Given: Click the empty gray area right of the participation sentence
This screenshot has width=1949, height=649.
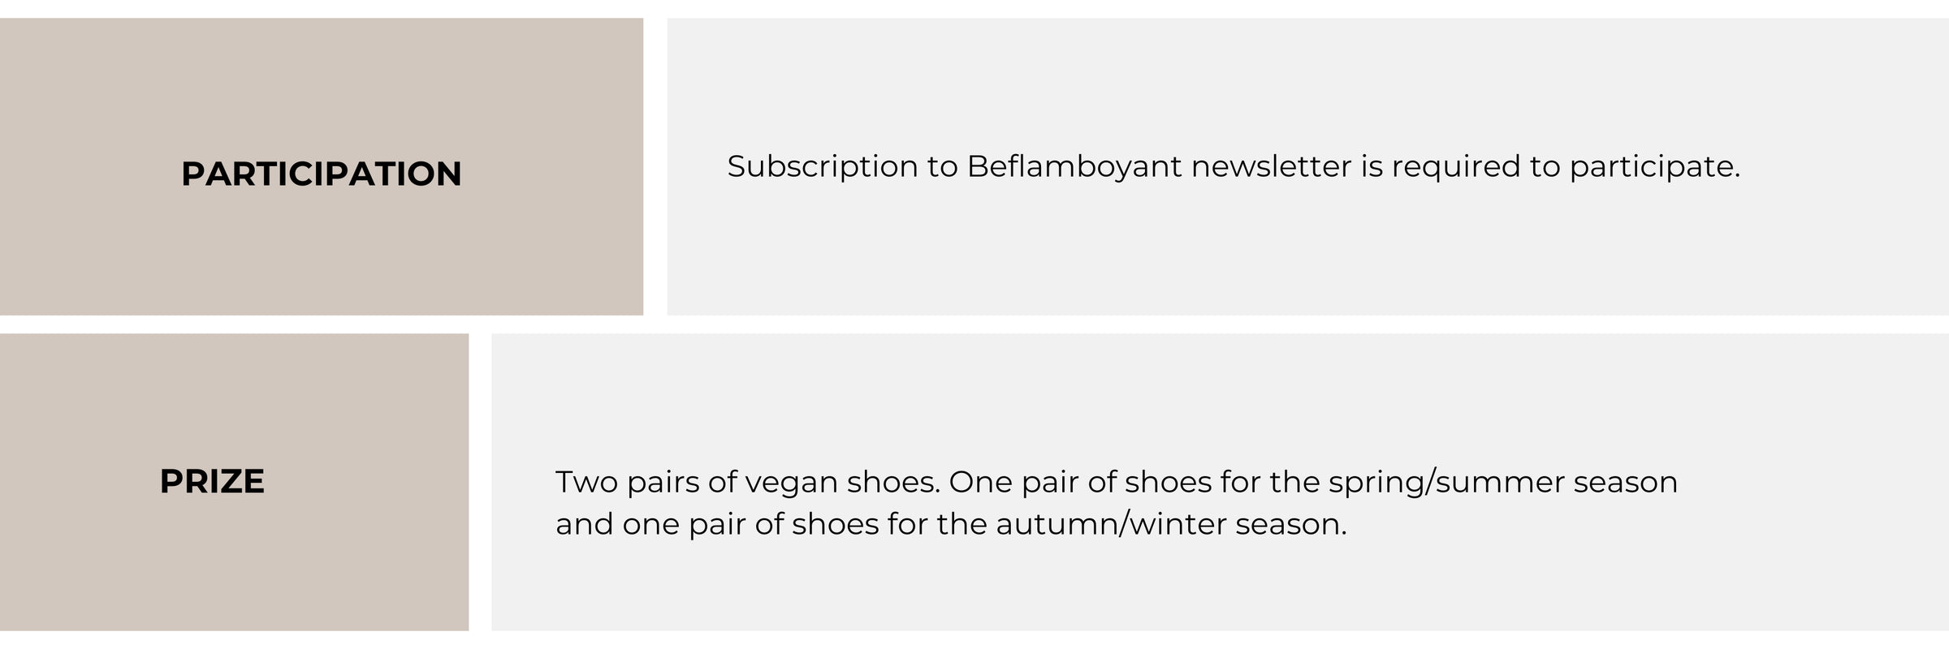Looking at the screenshot, I should click(1843, 166).
